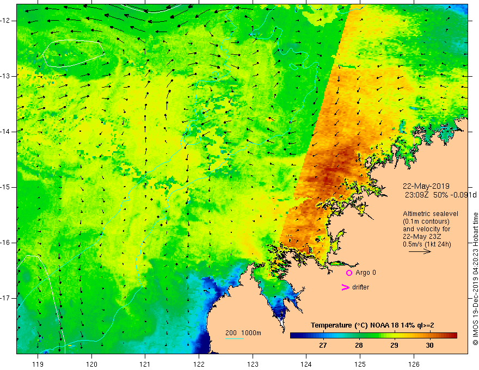Click the longitude label 119
479x370 pixels.
click(38, 364)
